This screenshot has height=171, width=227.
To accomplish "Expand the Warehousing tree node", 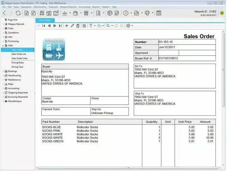I will [3, 76].
